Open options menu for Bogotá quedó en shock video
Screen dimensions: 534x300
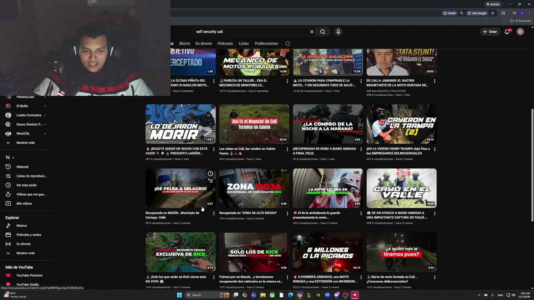pos(214,149)
